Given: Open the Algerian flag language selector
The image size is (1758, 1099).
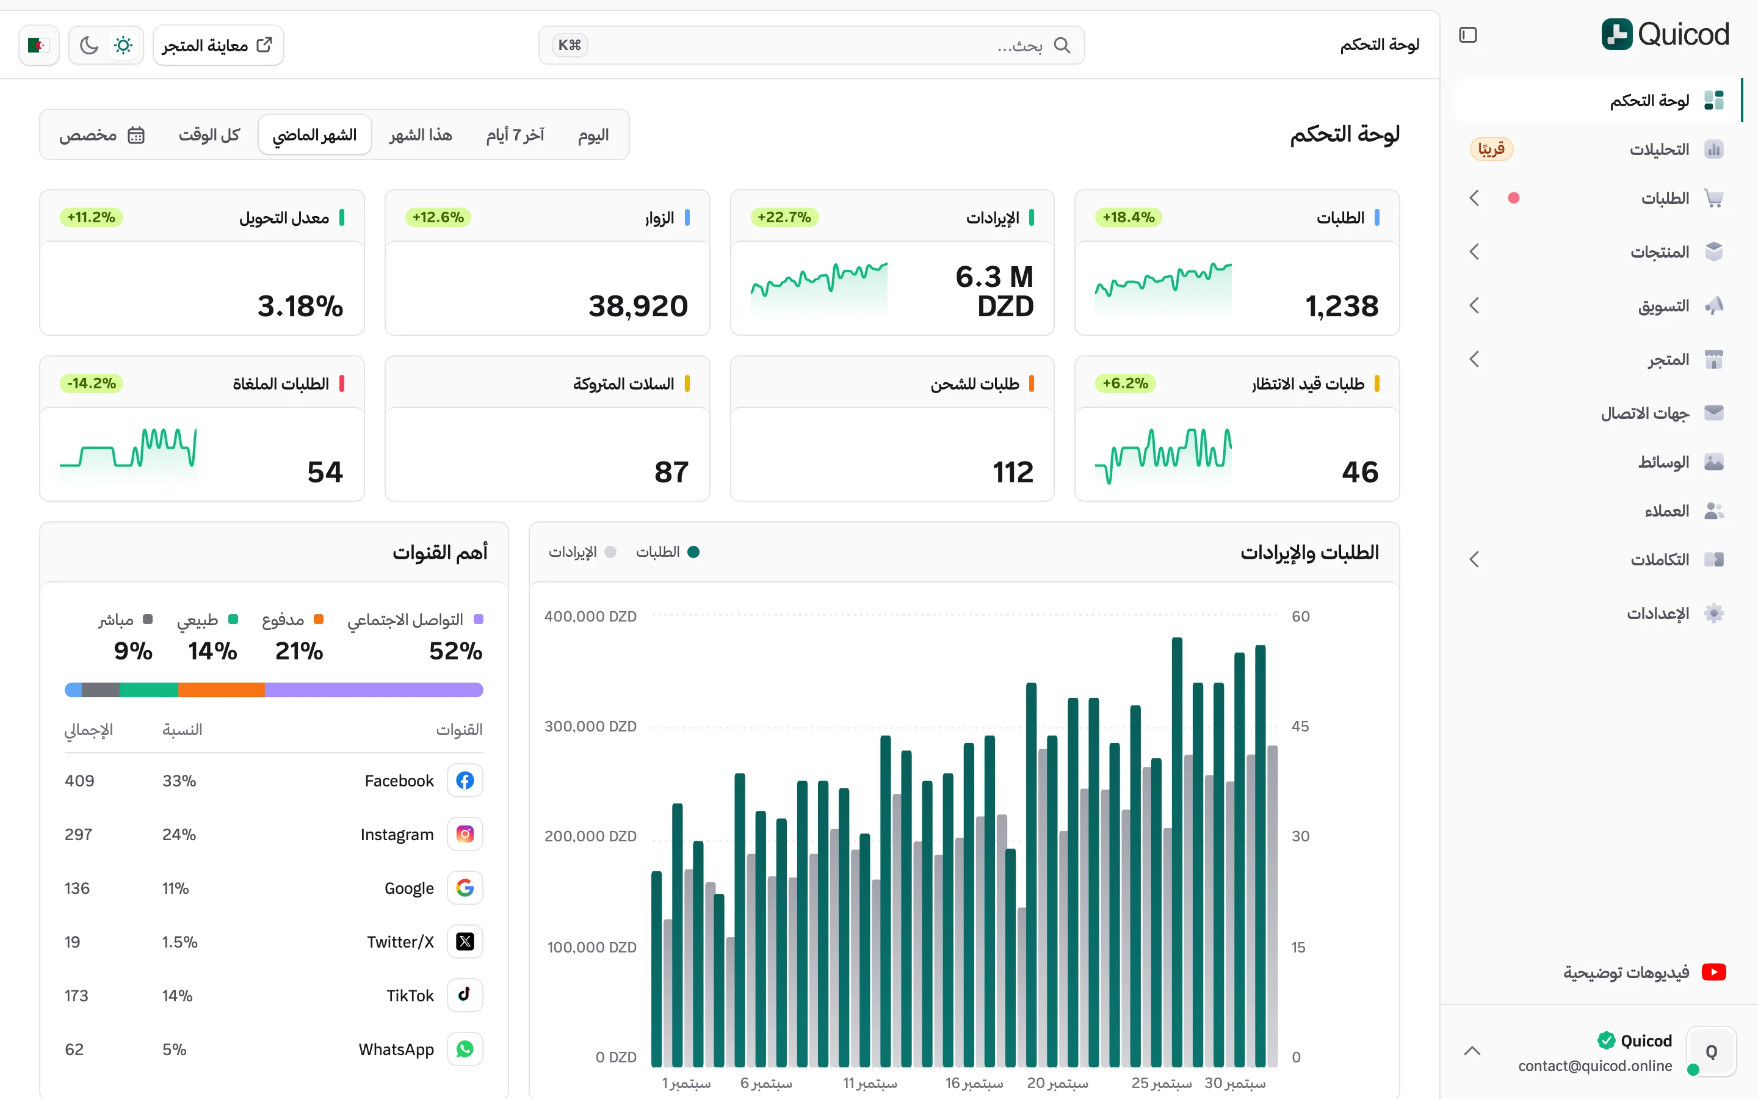Looking at the screenshot, I should pos(38,45).
